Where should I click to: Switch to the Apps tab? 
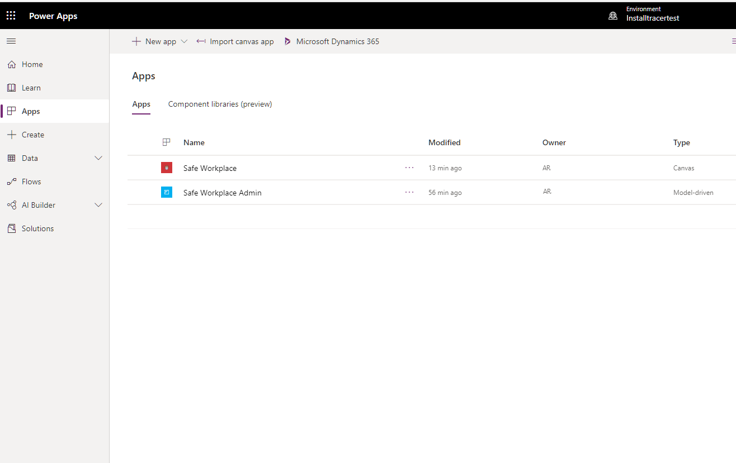(x=141, y=104)
